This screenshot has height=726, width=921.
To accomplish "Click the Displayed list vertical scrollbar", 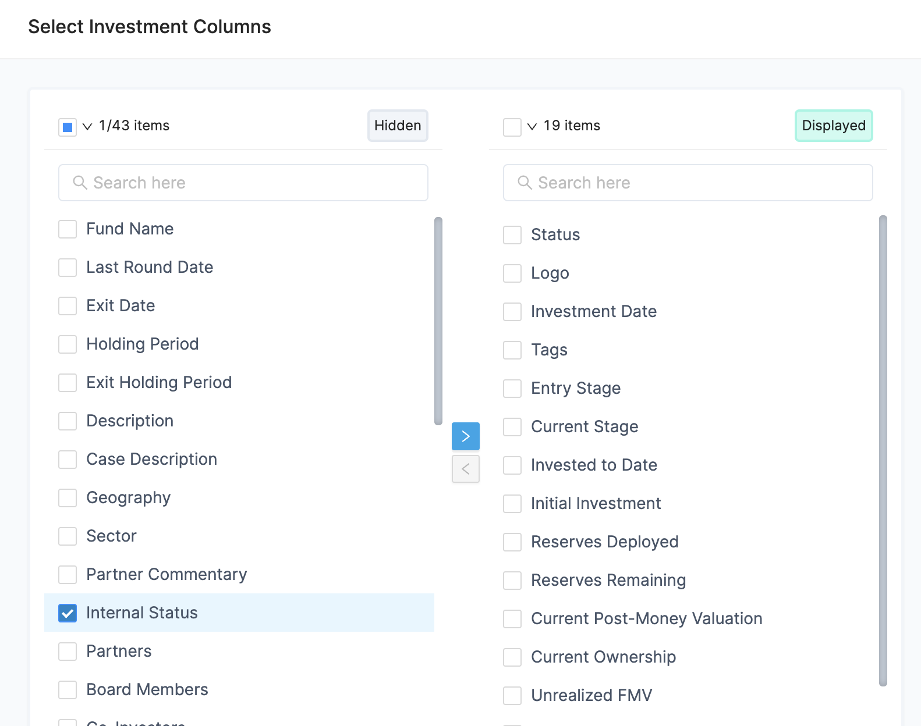I will [883, 451].
